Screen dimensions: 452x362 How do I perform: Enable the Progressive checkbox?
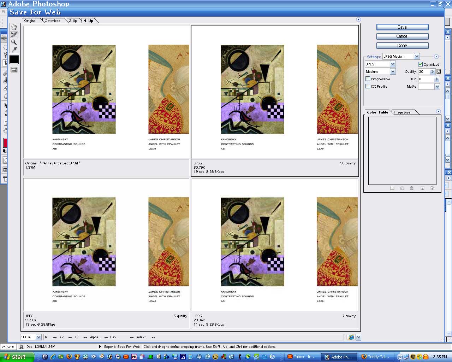click(368, 79)
